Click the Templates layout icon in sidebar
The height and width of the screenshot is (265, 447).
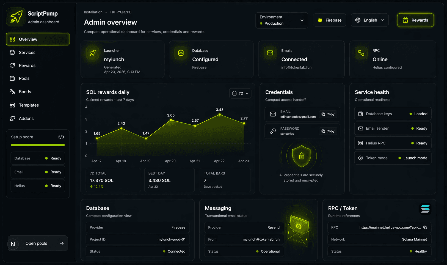[x=12, y=105]
